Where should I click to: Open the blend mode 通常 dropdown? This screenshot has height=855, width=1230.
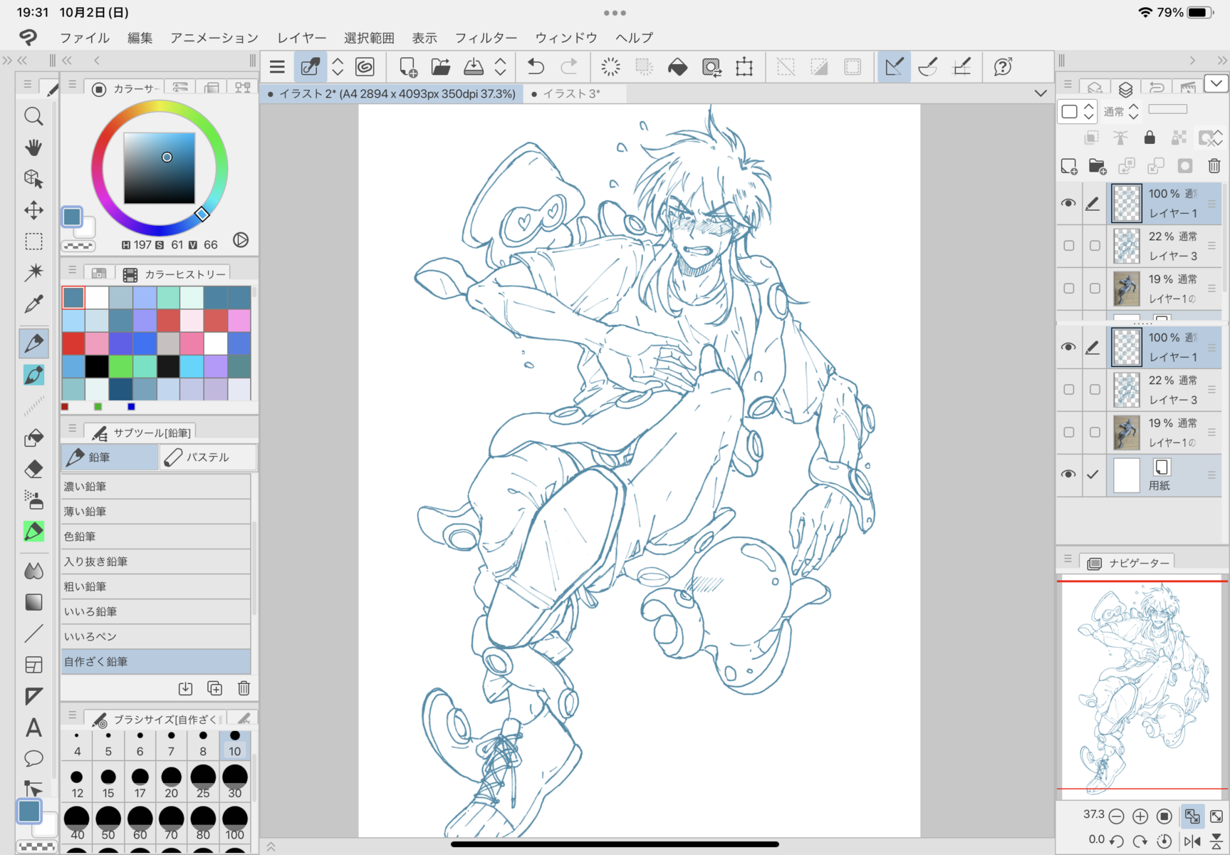(x=1121, y=111)
